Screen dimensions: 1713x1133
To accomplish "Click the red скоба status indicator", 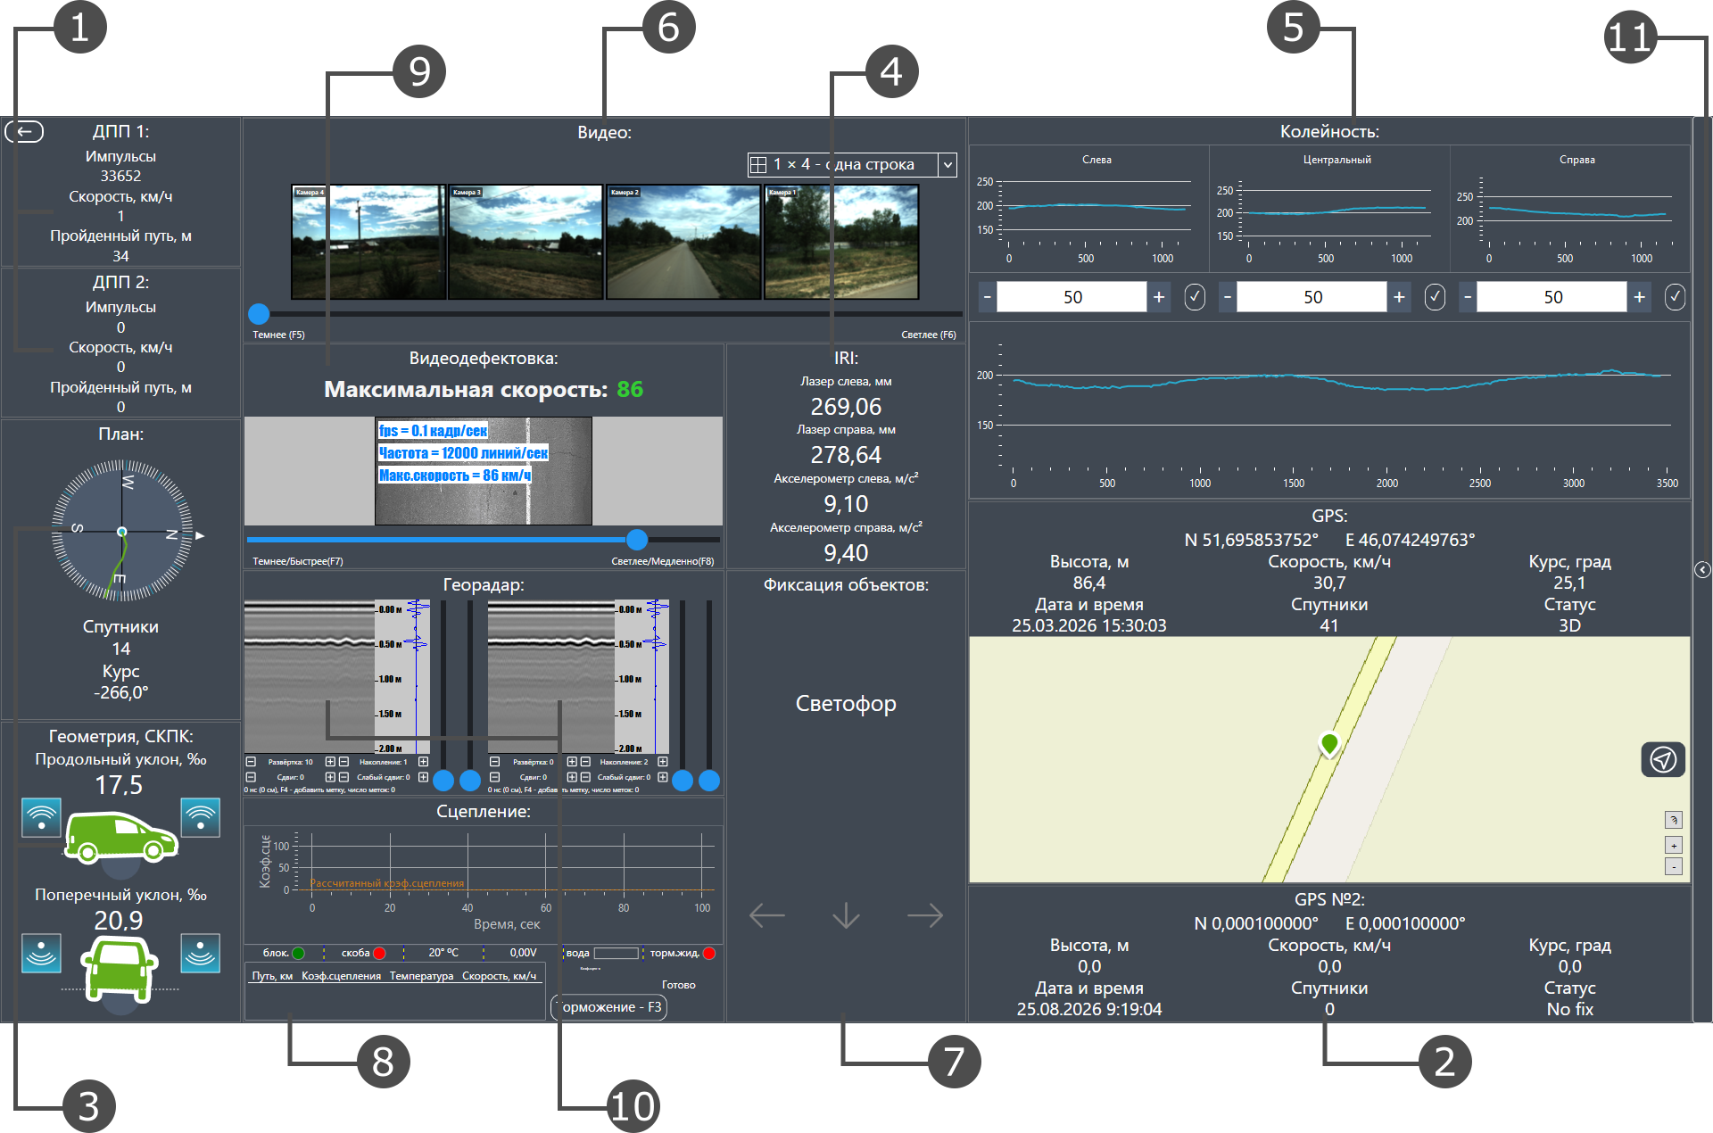I will pyautogui.click(x=379, y=953).
